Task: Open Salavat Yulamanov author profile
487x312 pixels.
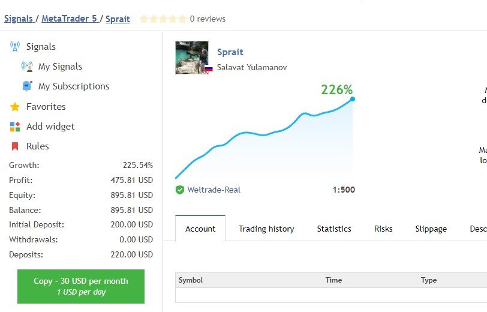Action: (x=252, y=68)
